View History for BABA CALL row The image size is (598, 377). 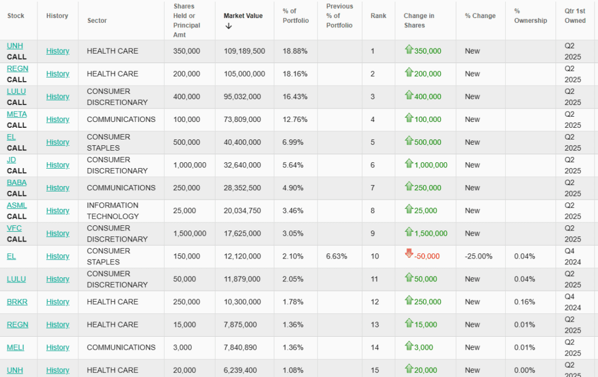pos(58,188)
